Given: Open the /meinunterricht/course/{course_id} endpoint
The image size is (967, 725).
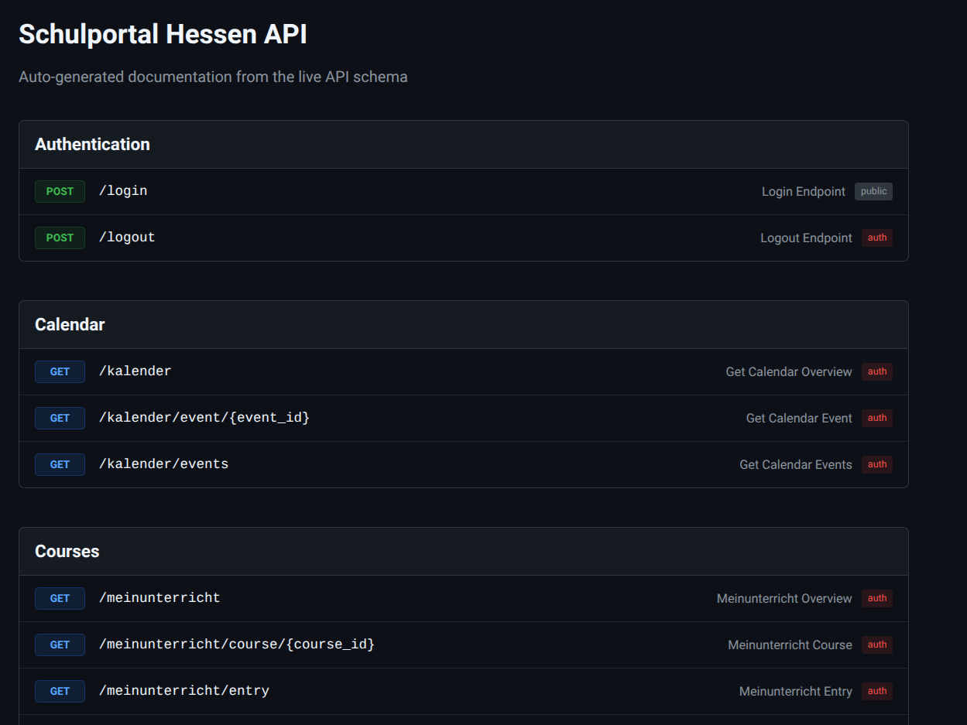Looking at the screenshot, I should click(x=463, y=645).
